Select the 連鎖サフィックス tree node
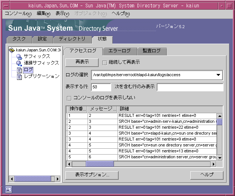 pos(41,63)
